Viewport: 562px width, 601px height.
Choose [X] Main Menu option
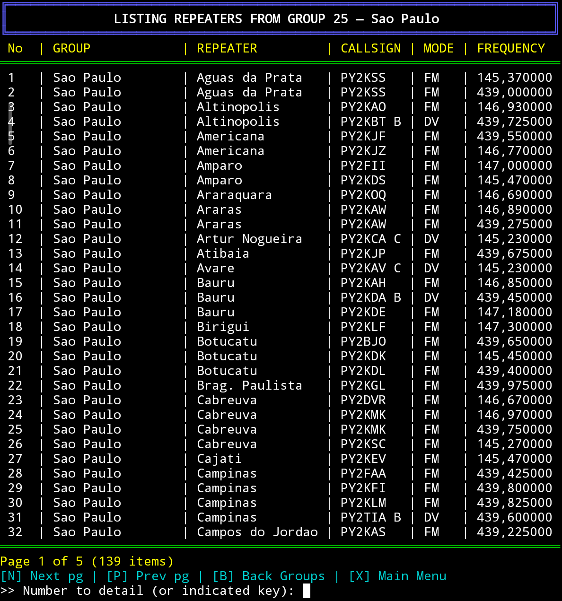(x=397, y=576)
